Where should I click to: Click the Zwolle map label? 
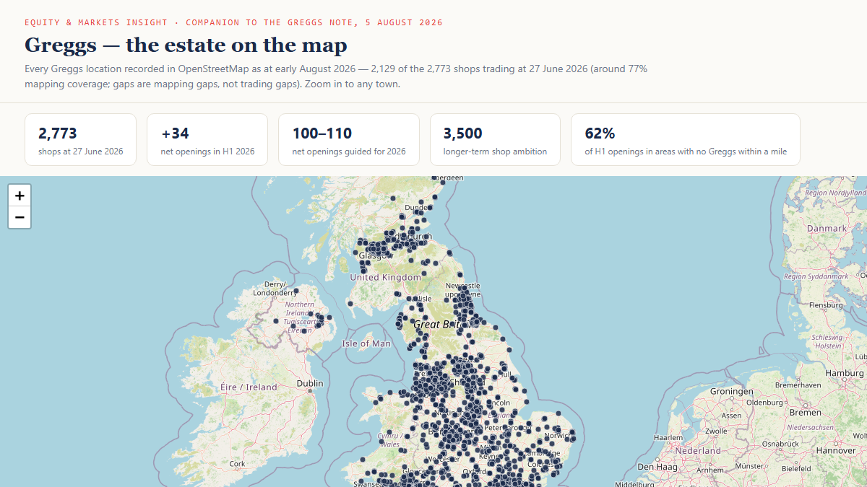(716, 431)
